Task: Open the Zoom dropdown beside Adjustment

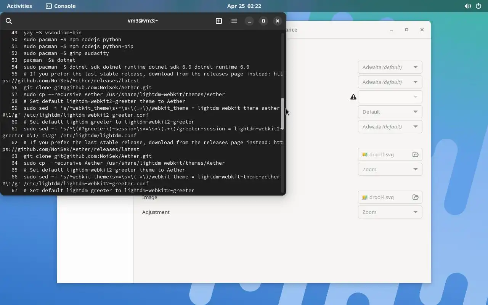Action: point(390,212)
